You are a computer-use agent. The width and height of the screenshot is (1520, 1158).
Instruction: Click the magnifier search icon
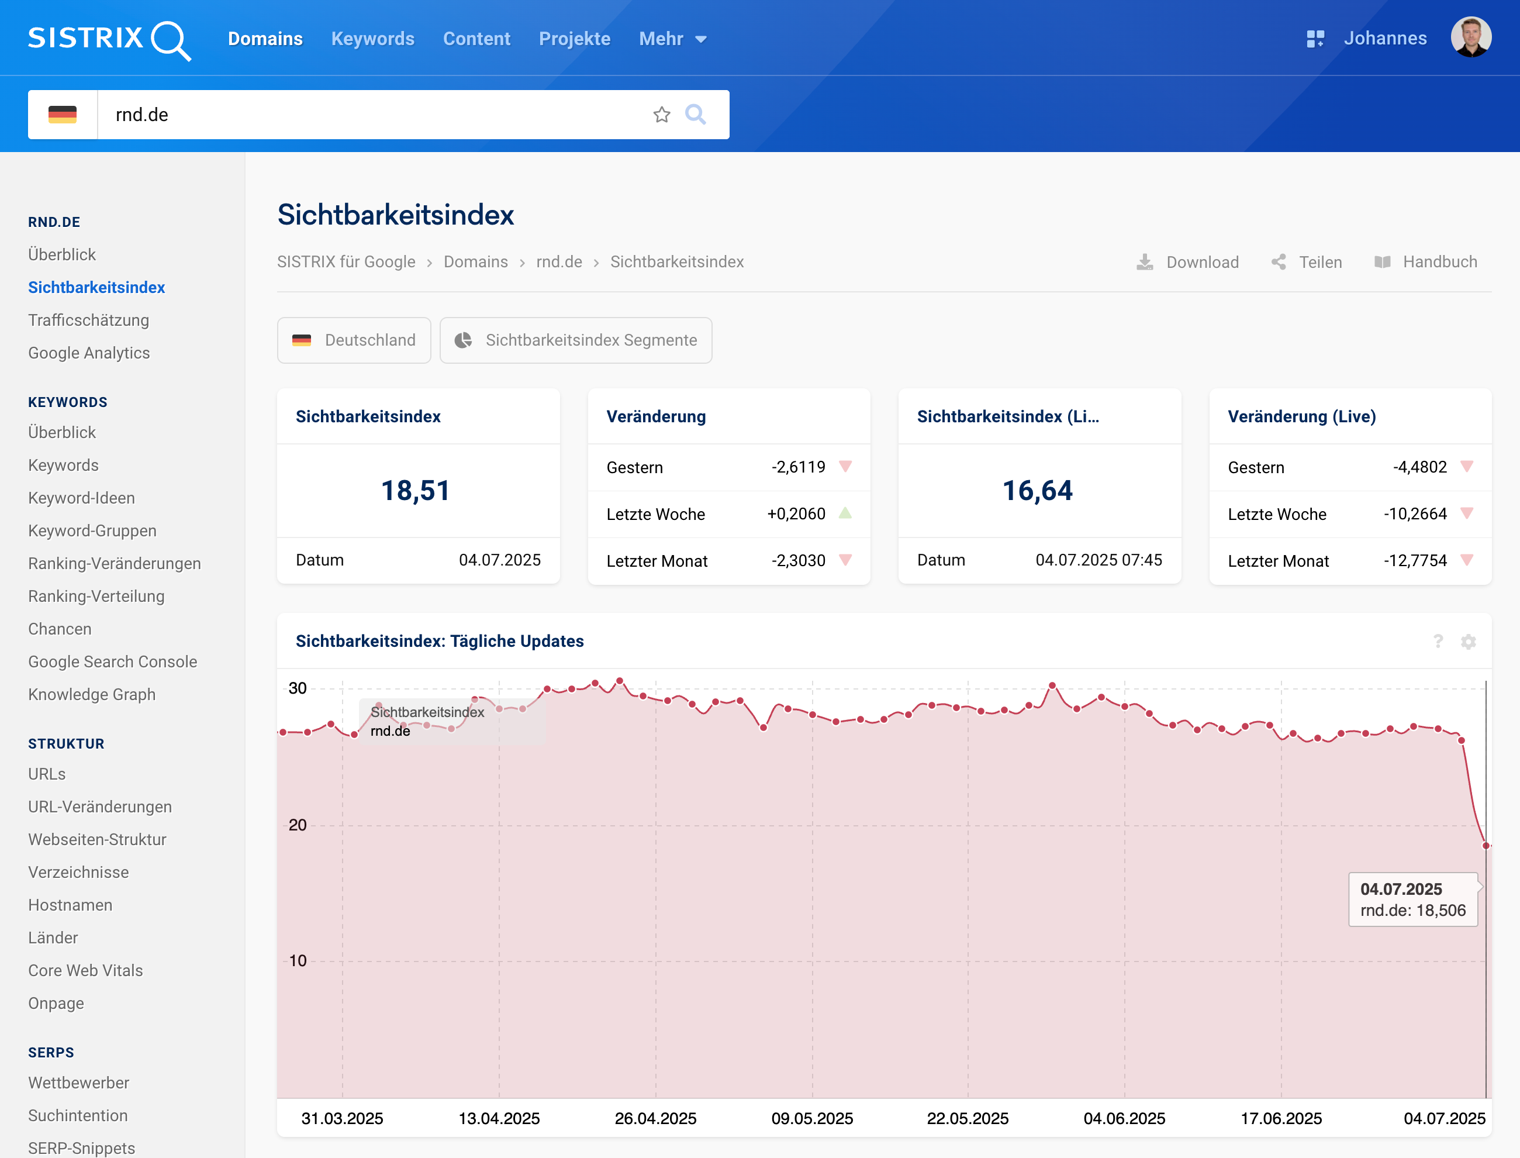[695, 115]
